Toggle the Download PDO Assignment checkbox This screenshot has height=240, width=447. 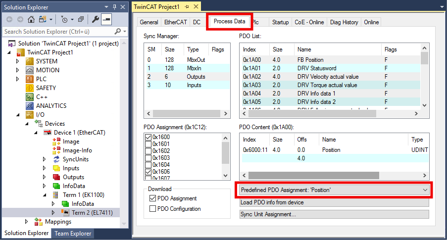click(x=152, y=198)
